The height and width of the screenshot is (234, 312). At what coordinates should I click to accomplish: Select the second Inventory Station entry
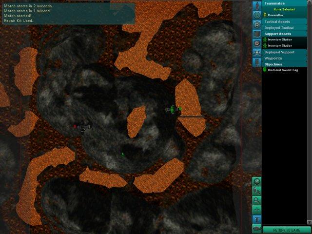(x=285, y=45)
